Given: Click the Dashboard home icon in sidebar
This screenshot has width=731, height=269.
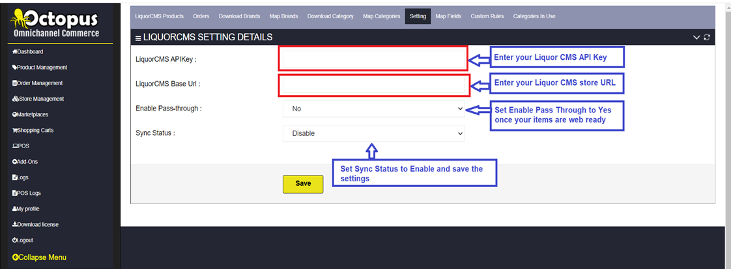Looking at the screenshot, I should pos(15,51).
